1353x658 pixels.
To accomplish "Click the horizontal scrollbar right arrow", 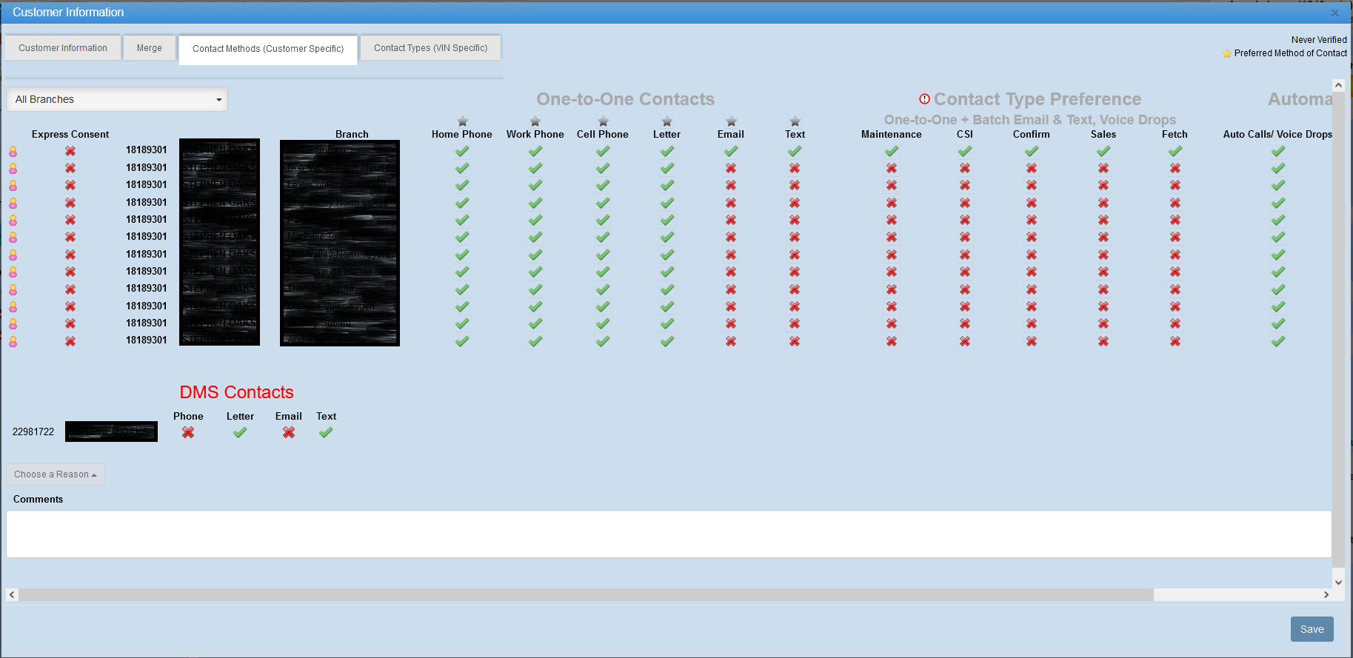I will tap(1326, 594).
